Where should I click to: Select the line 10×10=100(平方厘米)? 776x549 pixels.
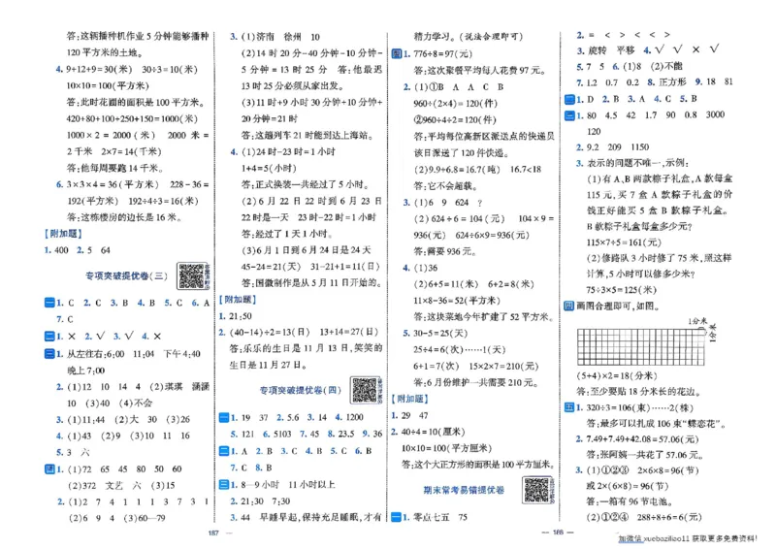[446, 448]
